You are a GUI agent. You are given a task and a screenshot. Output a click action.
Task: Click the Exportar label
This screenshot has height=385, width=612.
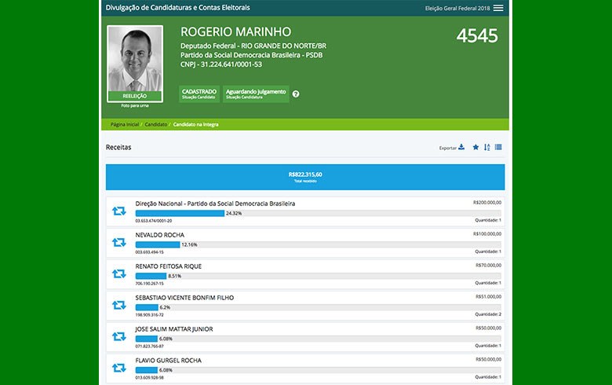pyautogui.click(x=448, y=148)
